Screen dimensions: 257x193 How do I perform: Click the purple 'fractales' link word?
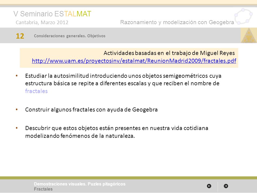coord(36,91)
